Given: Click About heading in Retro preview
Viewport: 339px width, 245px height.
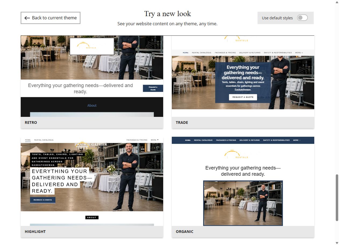Looking at the screenshot, I should [92, 106].
